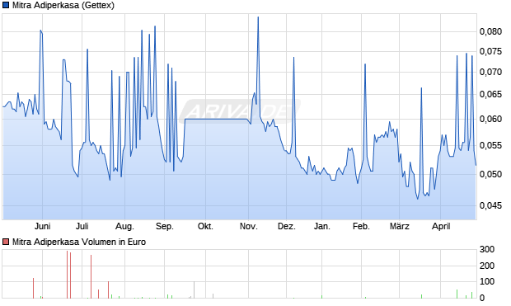Click the 300 volume axis label

tap(487, 250)
